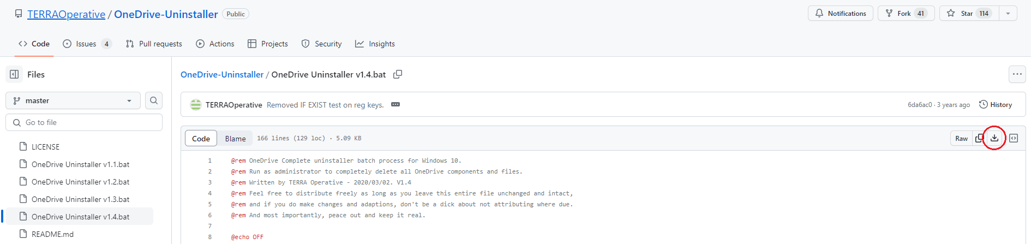This screenshot has width=1031, height=244.
Task: Open TERRAOperative profile link in header
Action: coord(66,14)
